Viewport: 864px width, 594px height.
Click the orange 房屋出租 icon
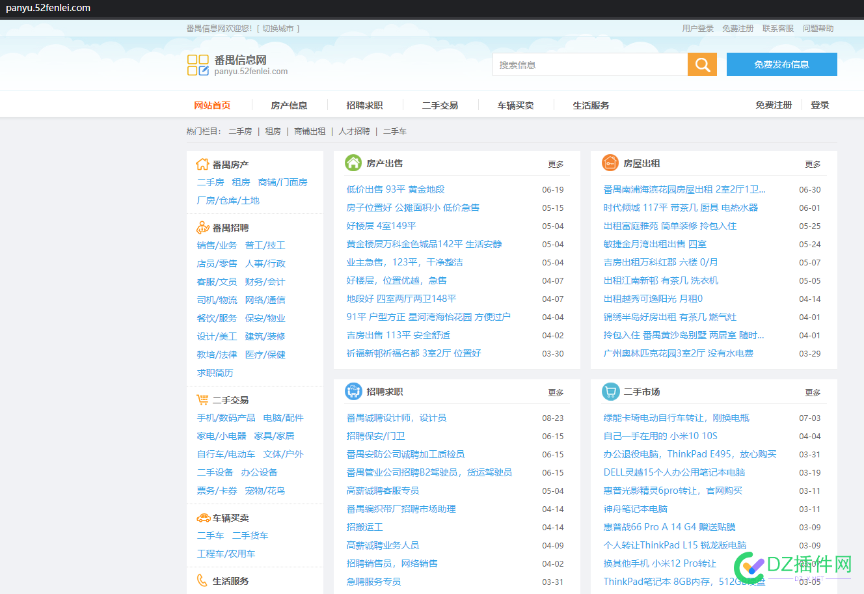[x=610, y=163]
